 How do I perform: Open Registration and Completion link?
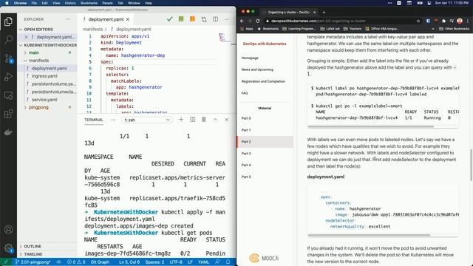click(x=263, y=81)
